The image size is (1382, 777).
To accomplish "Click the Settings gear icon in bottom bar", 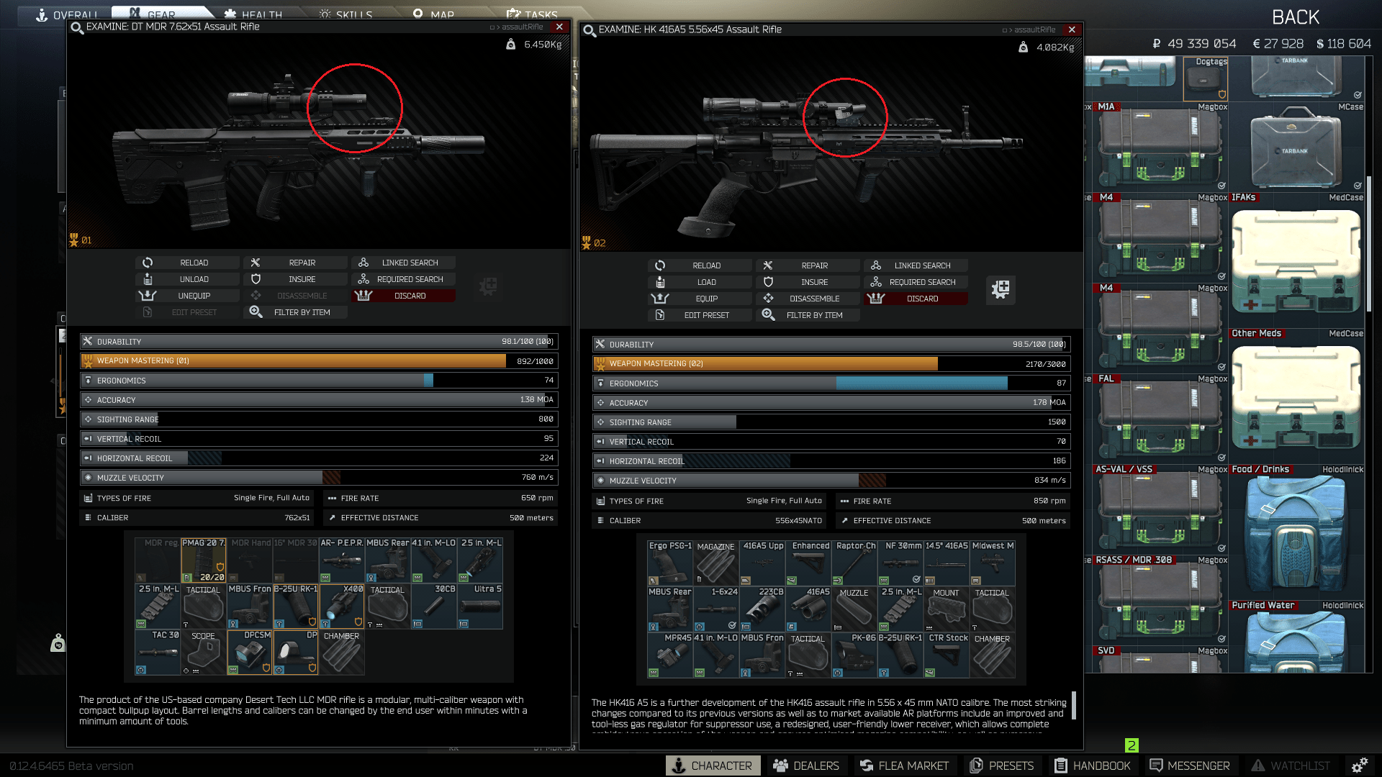I will pos(1359,765).
